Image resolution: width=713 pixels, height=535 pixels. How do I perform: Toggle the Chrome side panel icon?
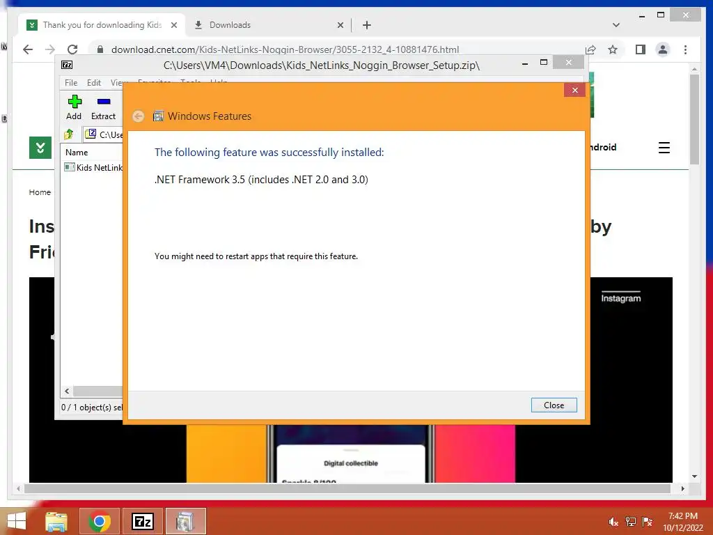641,49
